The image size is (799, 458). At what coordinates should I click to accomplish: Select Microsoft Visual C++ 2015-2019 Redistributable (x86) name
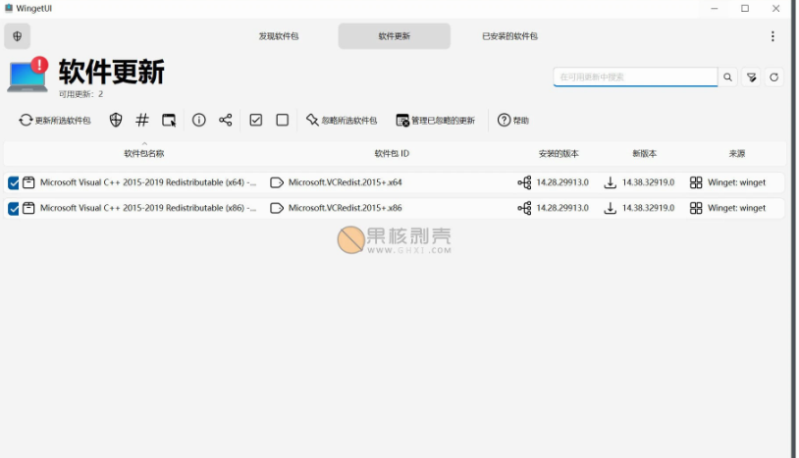pyautogui.click(x=148, y=208)
